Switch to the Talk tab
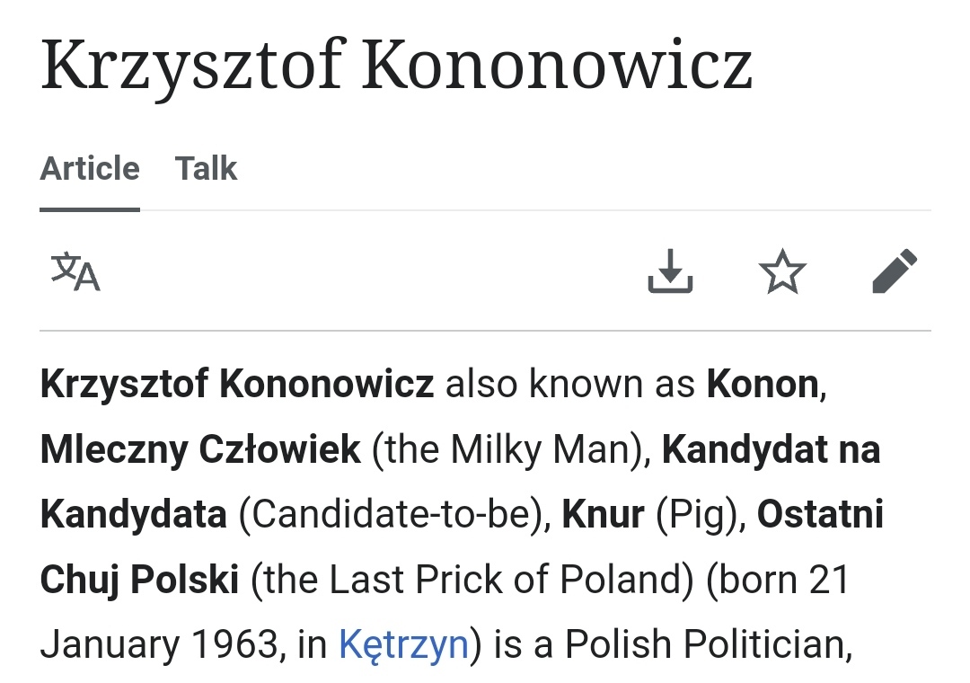This screenshot has width=970, height=683. tap(206, 168)
